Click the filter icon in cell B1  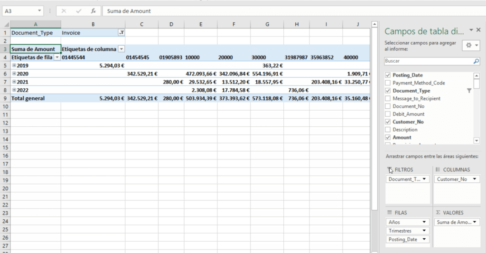(x=121, y=33)
